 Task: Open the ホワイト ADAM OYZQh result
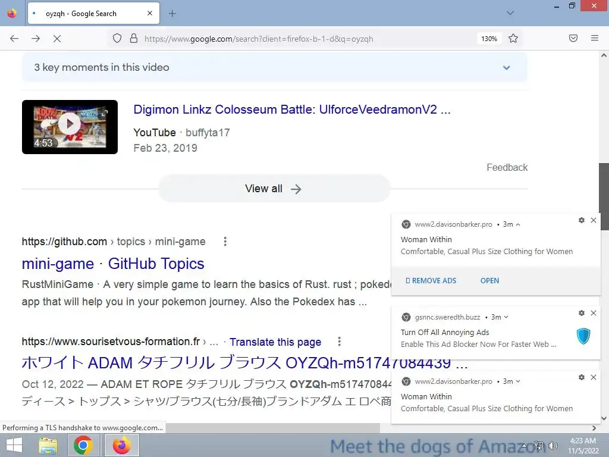(244, 363)
